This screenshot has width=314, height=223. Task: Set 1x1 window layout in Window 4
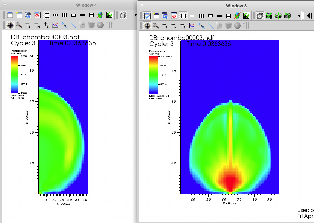47,15
